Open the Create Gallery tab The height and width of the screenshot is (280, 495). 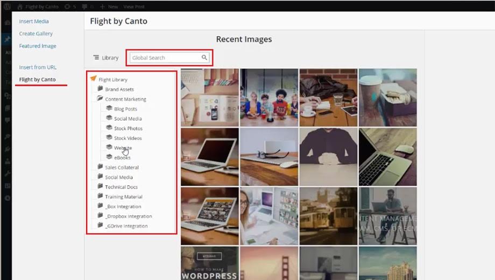click(36, 34)
